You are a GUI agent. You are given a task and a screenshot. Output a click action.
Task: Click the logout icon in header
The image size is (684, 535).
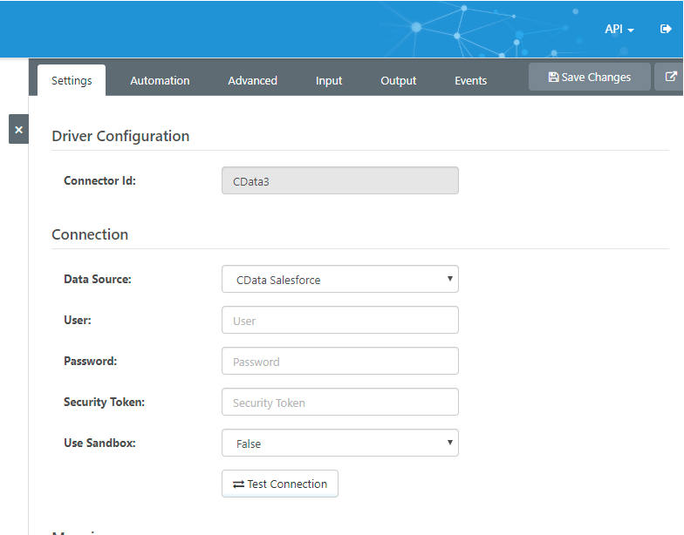[x=666, y=29]
